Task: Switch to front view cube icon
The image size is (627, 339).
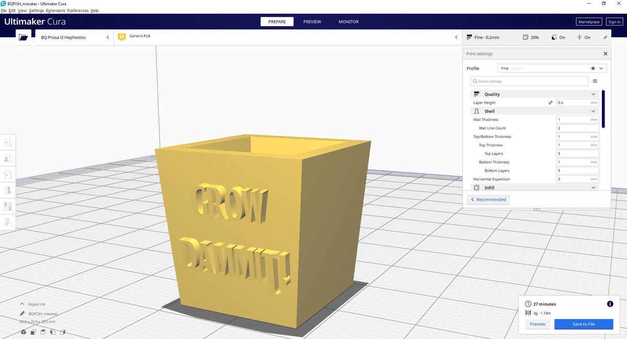Action: pos(33,332)
